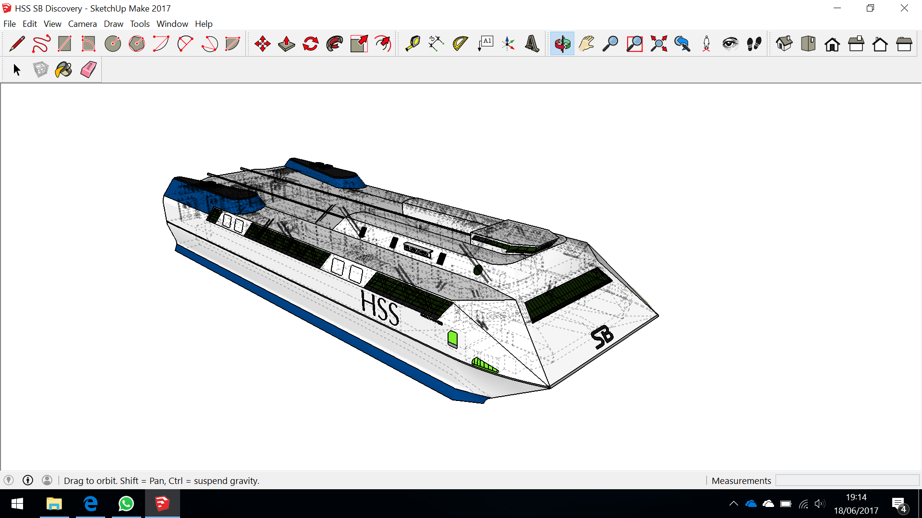Click the Zoom Extents tool
922x518 pixels.
click(x=658, y=44)
